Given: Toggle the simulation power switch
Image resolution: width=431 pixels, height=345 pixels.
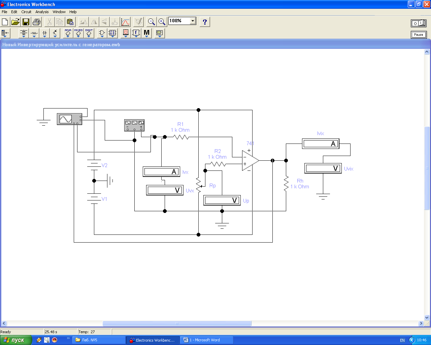Looking at the screenshot, I should coord(419,23).
